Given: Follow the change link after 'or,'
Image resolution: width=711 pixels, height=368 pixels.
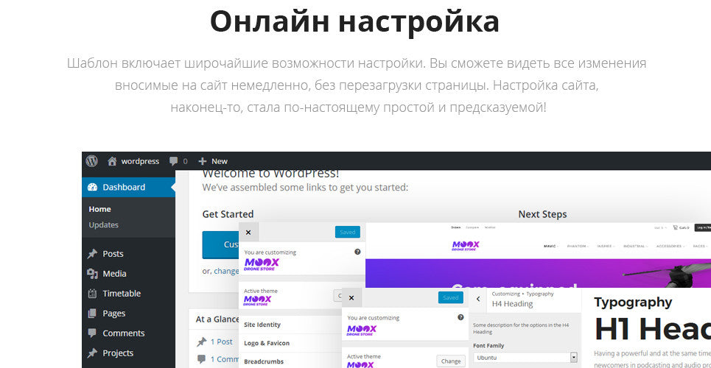Looking at the screenshot, I should [226, 271].
